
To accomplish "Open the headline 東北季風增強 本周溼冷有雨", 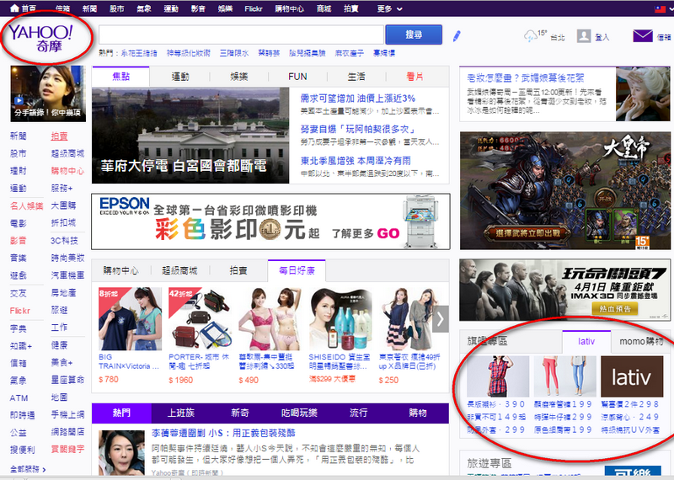I will pyautogui.click(x=356, y=161).
